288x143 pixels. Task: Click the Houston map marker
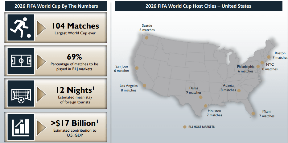206,106
